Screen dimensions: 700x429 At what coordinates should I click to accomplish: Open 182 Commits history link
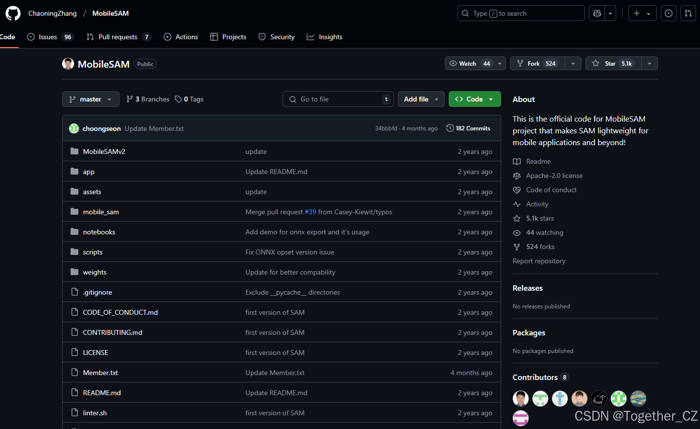click(x=468, y=128)
